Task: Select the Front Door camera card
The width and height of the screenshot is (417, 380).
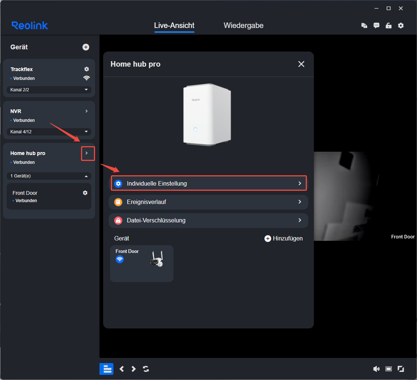Action: [x=142, y=263]
